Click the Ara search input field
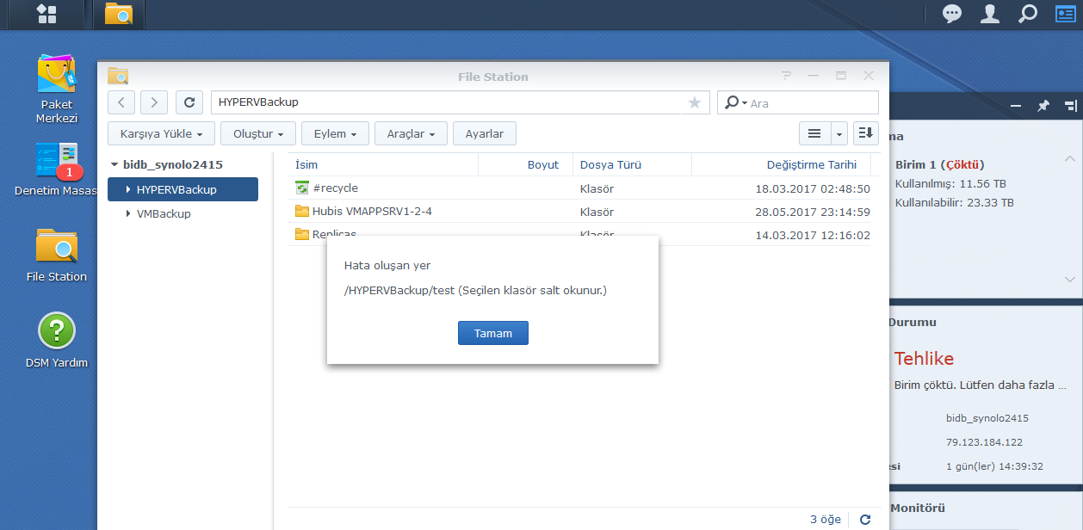This screenshot has height=530, width=1083. coord(809,102)
